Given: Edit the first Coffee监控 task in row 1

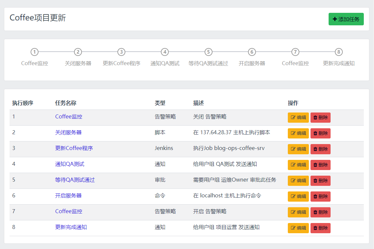Looking at the screenshot, I should [x=298, y=117].
